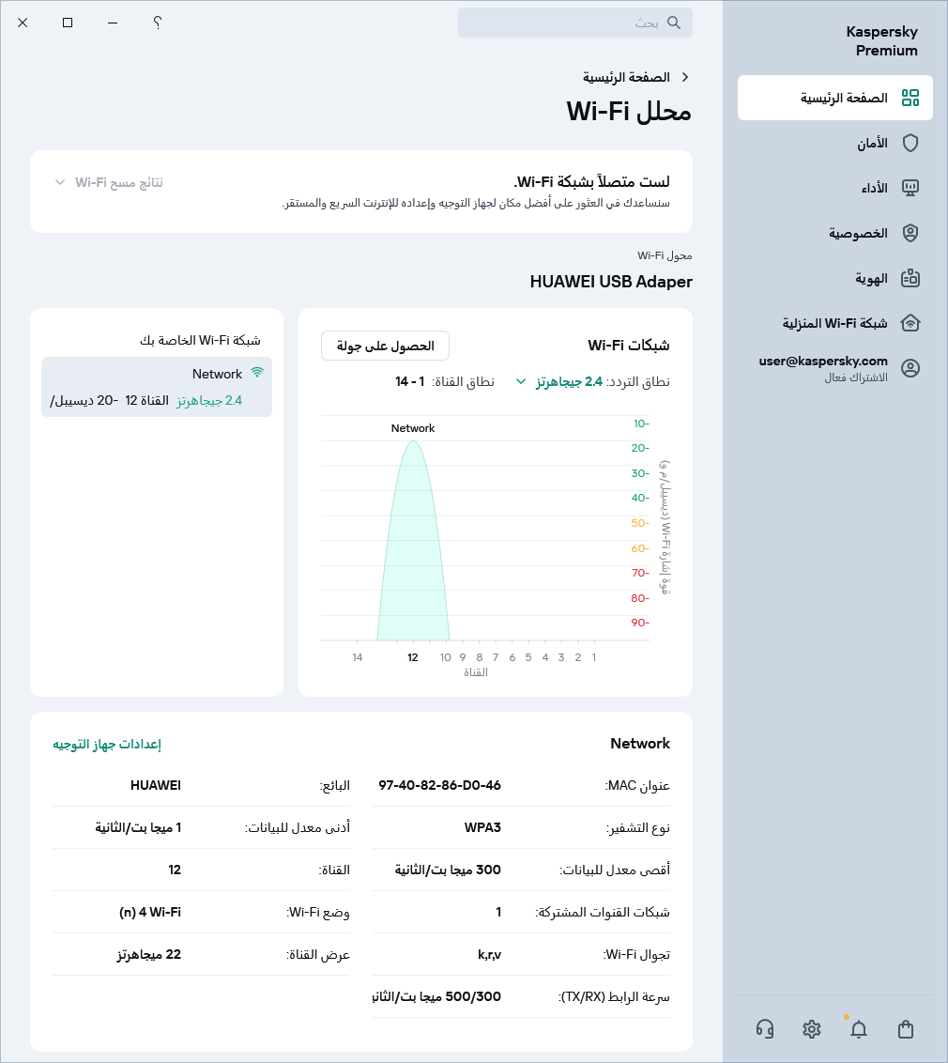This screenshot has width=948, height=1063.
Task: Click the user account profile icon
Action: click(x=910, y=368)
